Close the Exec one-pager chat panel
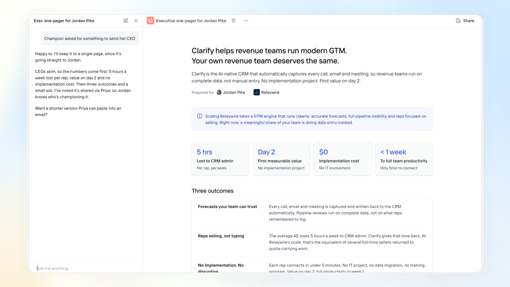 coord(136,21)
